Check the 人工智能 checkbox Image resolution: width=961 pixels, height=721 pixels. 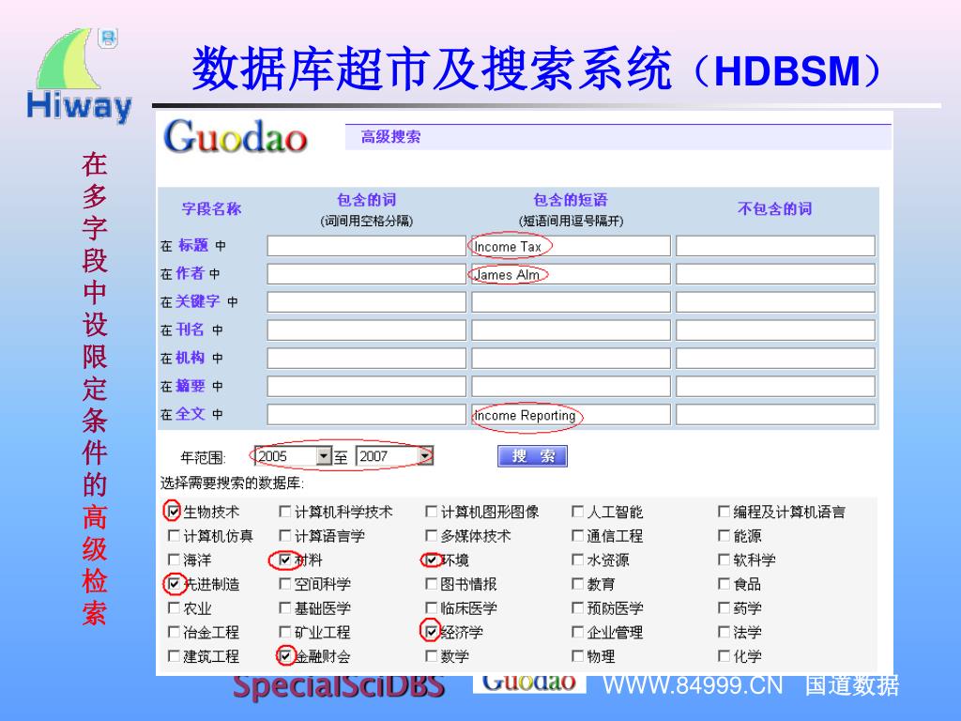click(577, 512)
